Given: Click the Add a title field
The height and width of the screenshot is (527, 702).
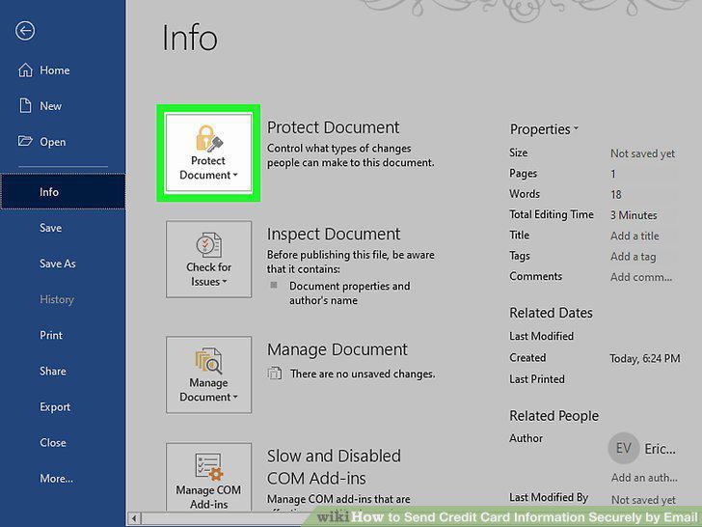Looking at the screenshot, I should (634, 236).
